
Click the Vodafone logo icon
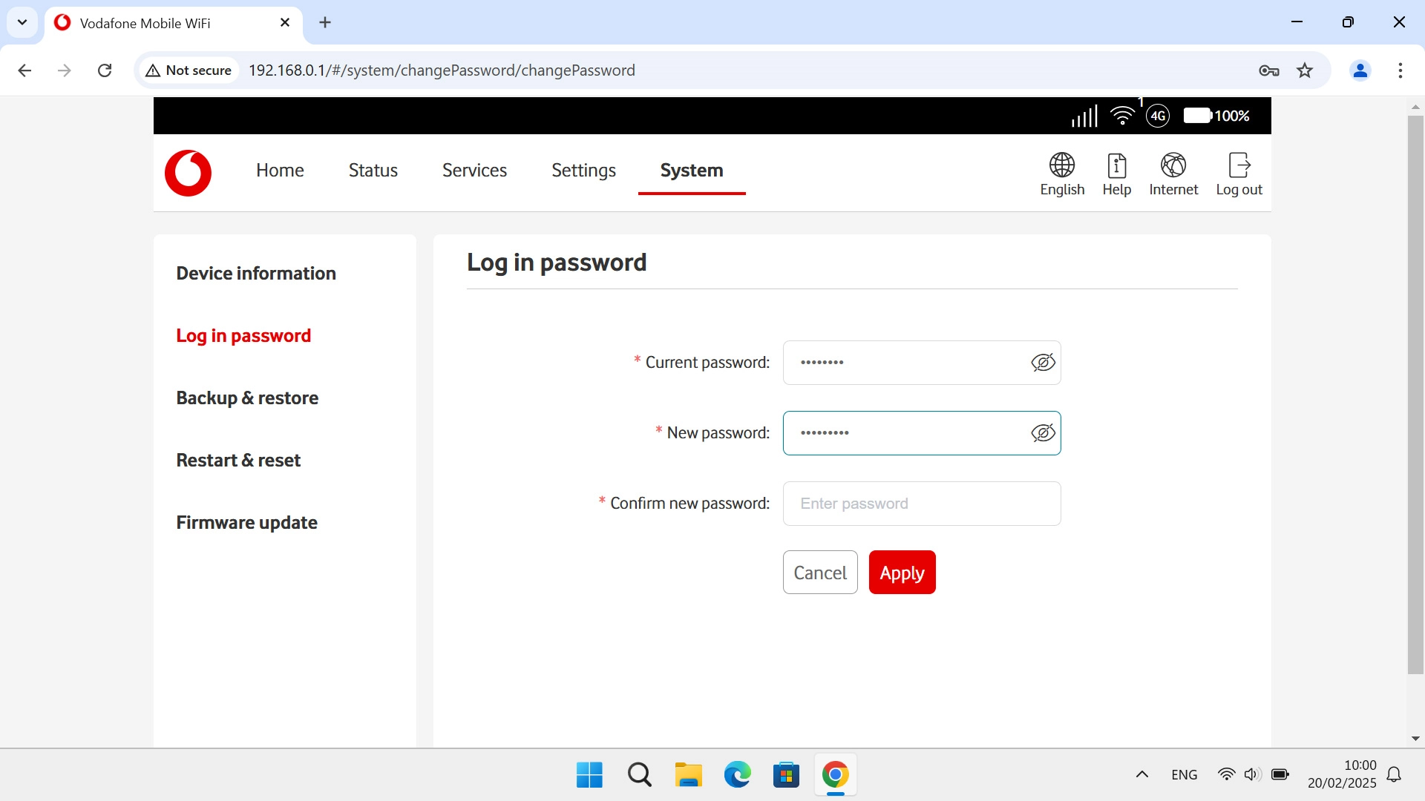[188, 172]
